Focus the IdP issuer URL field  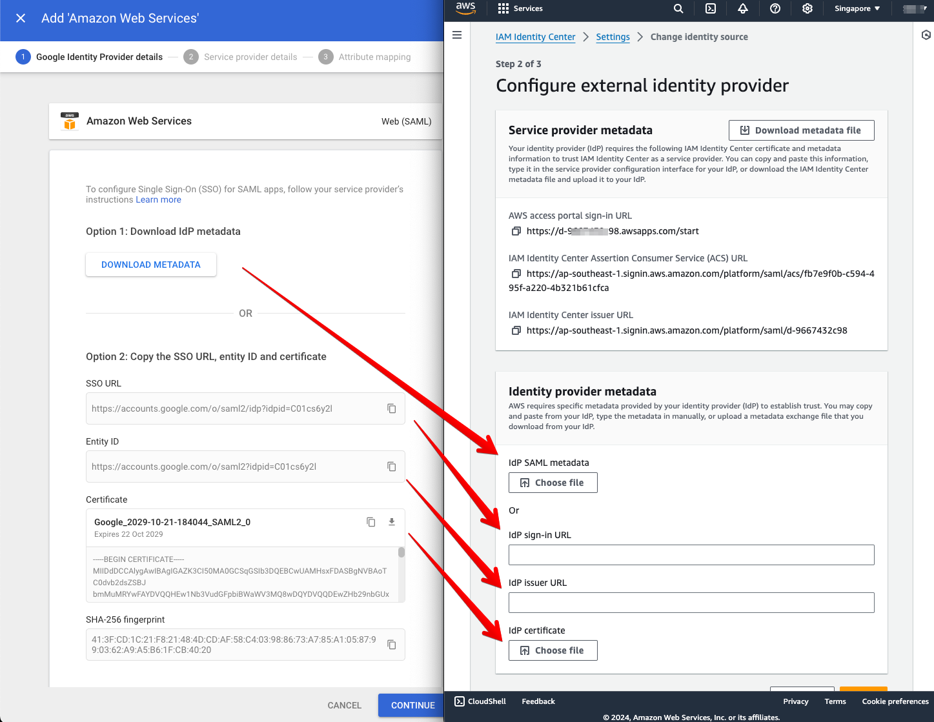[x=691, y=603]
